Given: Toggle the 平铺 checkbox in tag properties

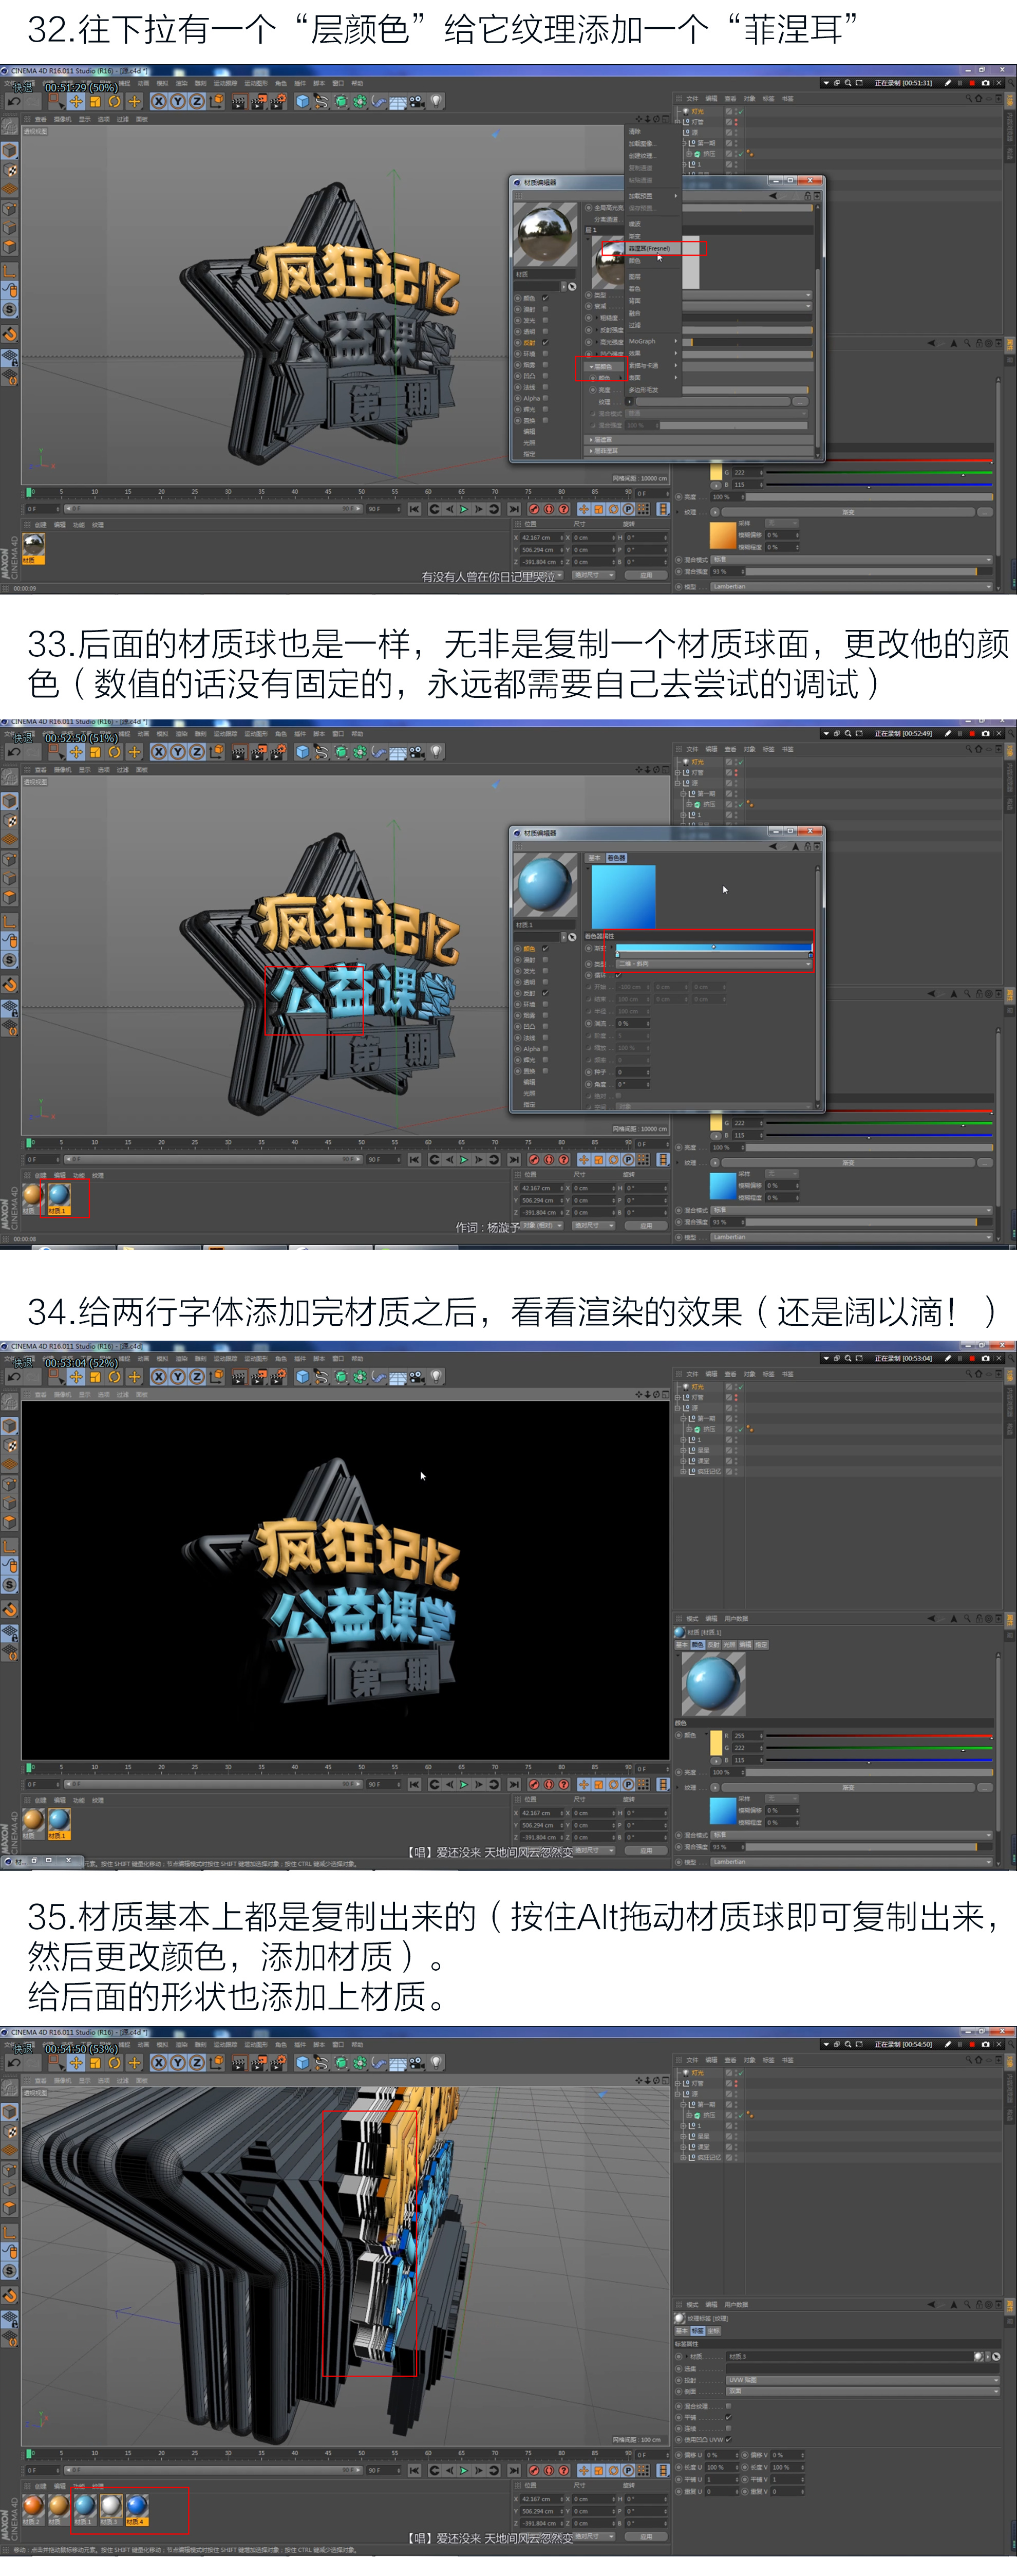Looking at the screenshot, I should [729, 2417].
